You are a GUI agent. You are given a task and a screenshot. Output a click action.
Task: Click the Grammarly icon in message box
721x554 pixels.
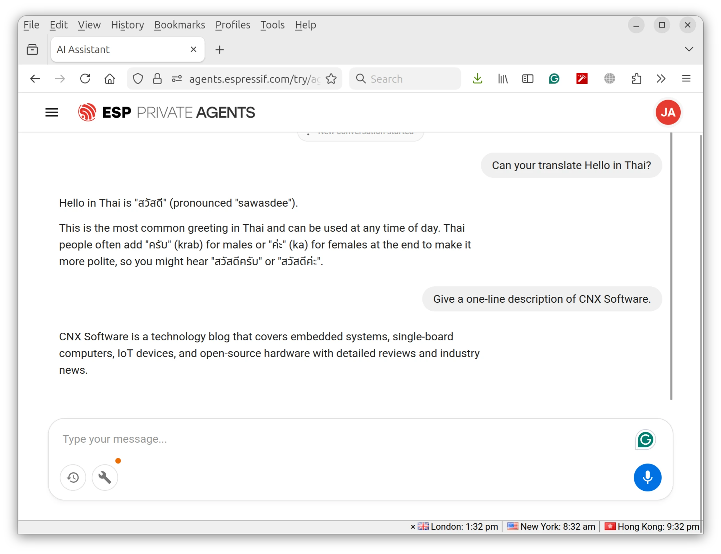[x=645, y=440]
